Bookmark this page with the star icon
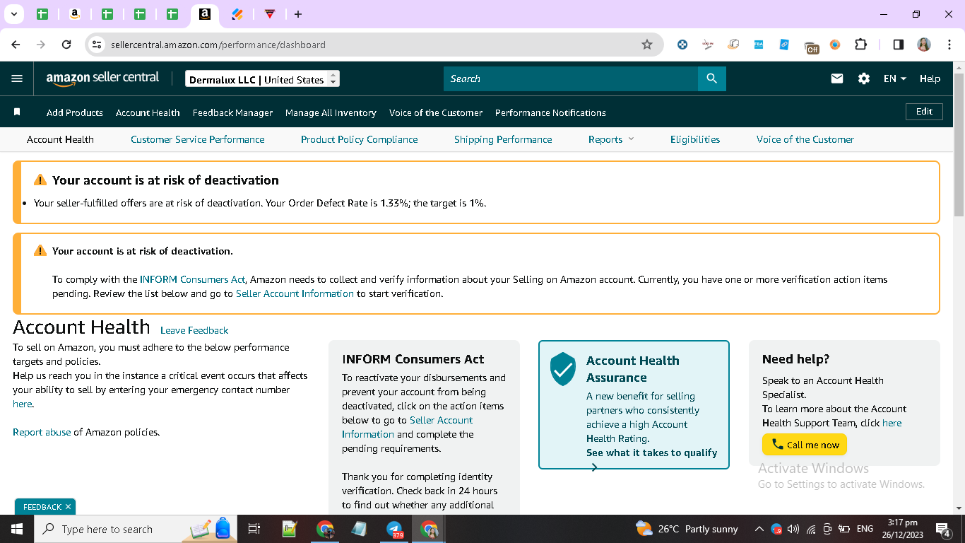This screenshot has width=965, height=543. [647, 45]
